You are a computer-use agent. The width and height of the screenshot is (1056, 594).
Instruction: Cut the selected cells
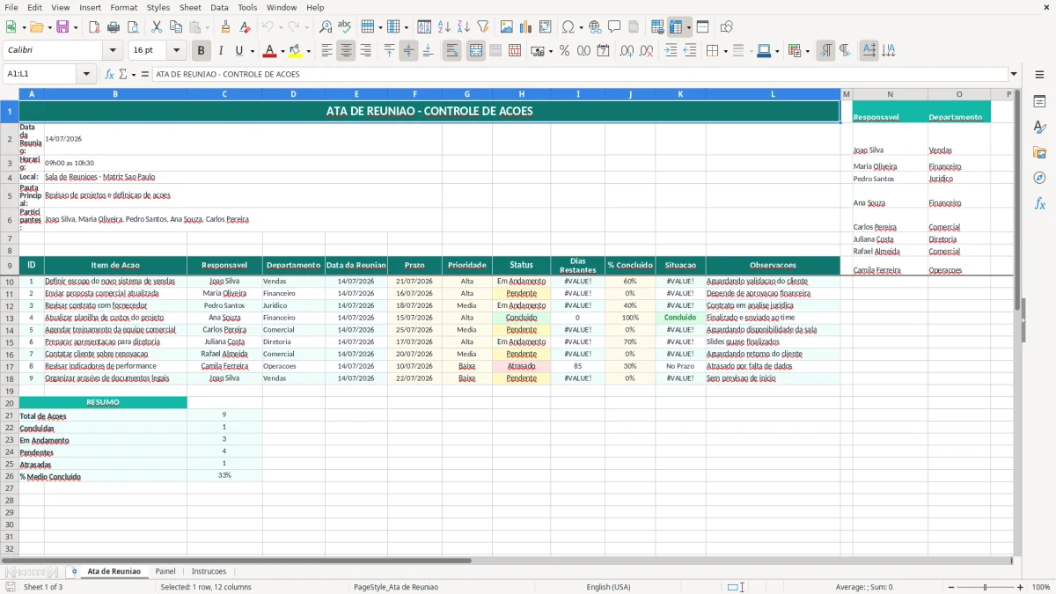pos(157,27)
